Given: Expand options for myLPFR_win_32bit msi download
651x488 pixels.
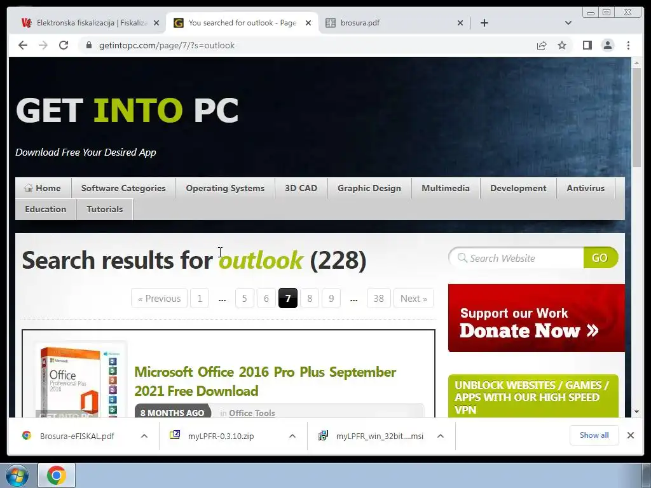Looking at the screenshot, I should pos(441,436).
